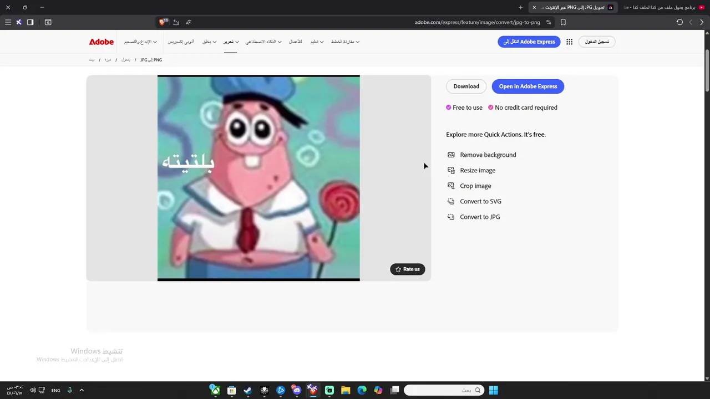The height and width of the screenshot is (399, 710).
Task: Expand the الذكاء الاصطناعي dropdown
Action: 263,42
